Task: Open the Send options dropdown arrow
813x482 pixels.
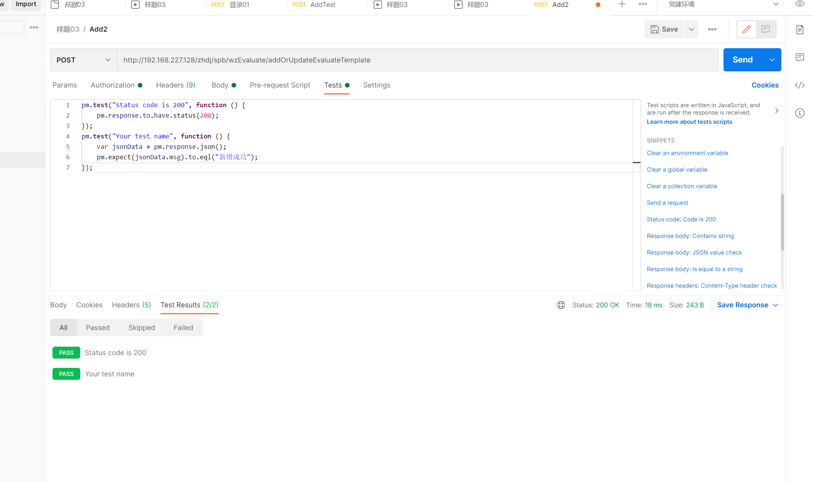Action: coord(772,60)
